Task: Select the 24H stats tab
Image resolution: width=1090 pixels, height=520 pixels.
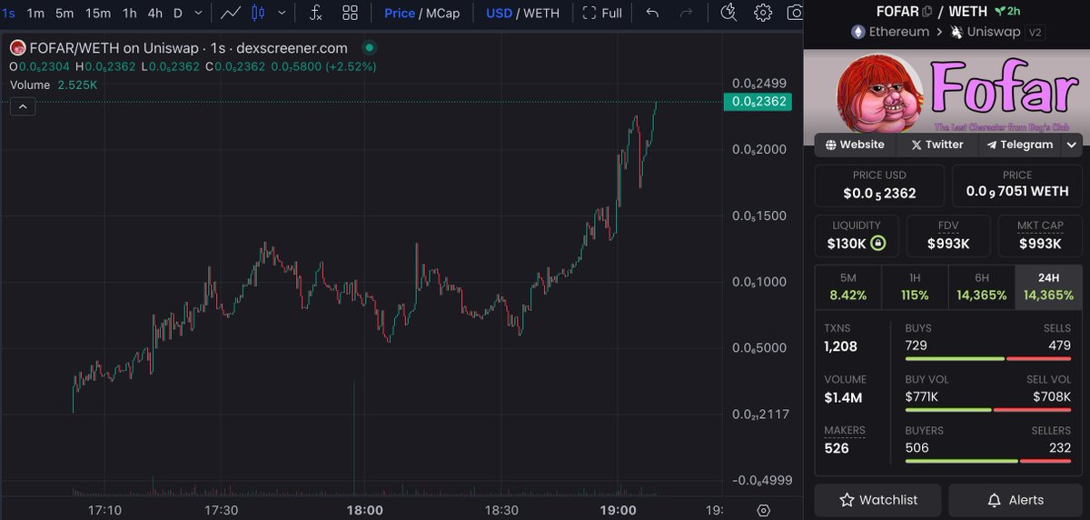Action: click(x=1048, y=286)
